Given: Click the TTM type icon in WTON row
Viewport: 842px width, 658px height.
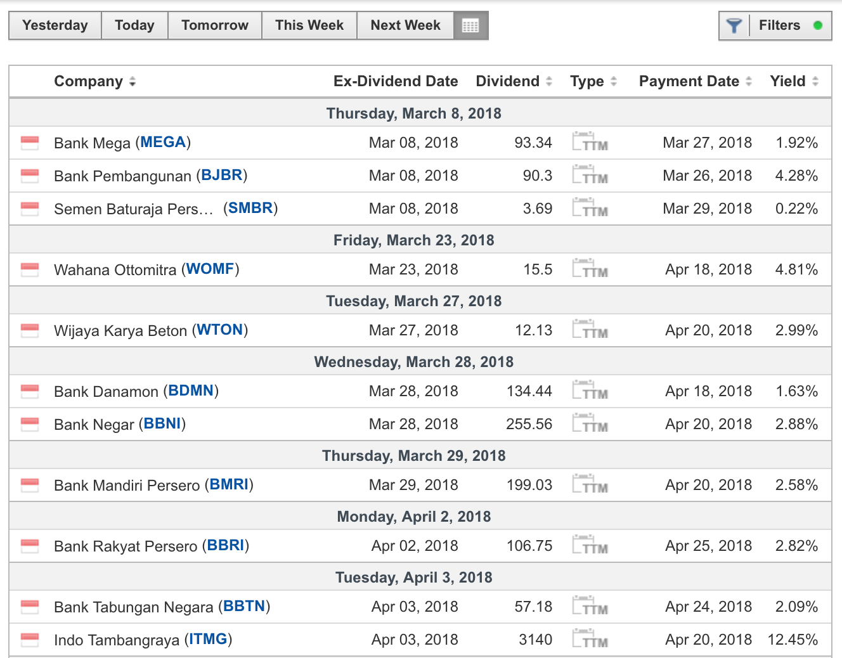Looking at the screenshot, I should 590,329.
